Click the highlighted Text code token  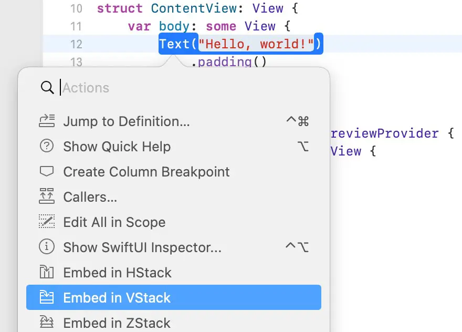pos(174,44)
